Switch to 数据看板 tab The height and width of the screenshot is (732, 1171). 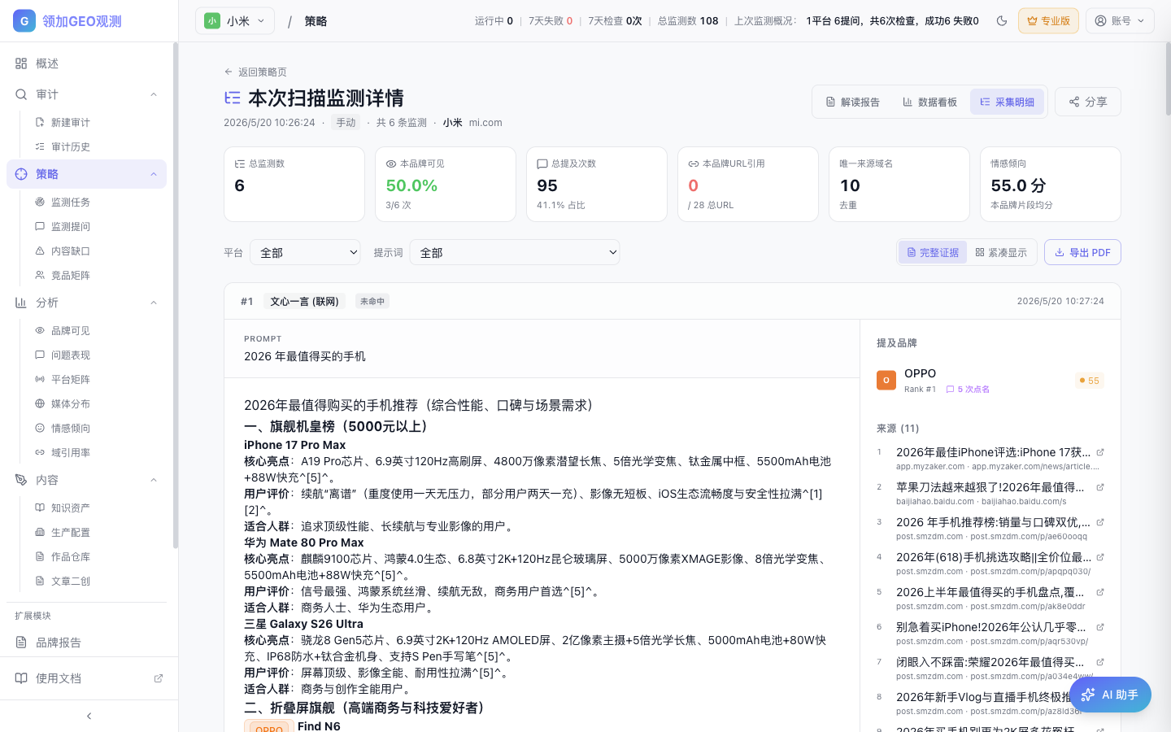coord(929,102)
